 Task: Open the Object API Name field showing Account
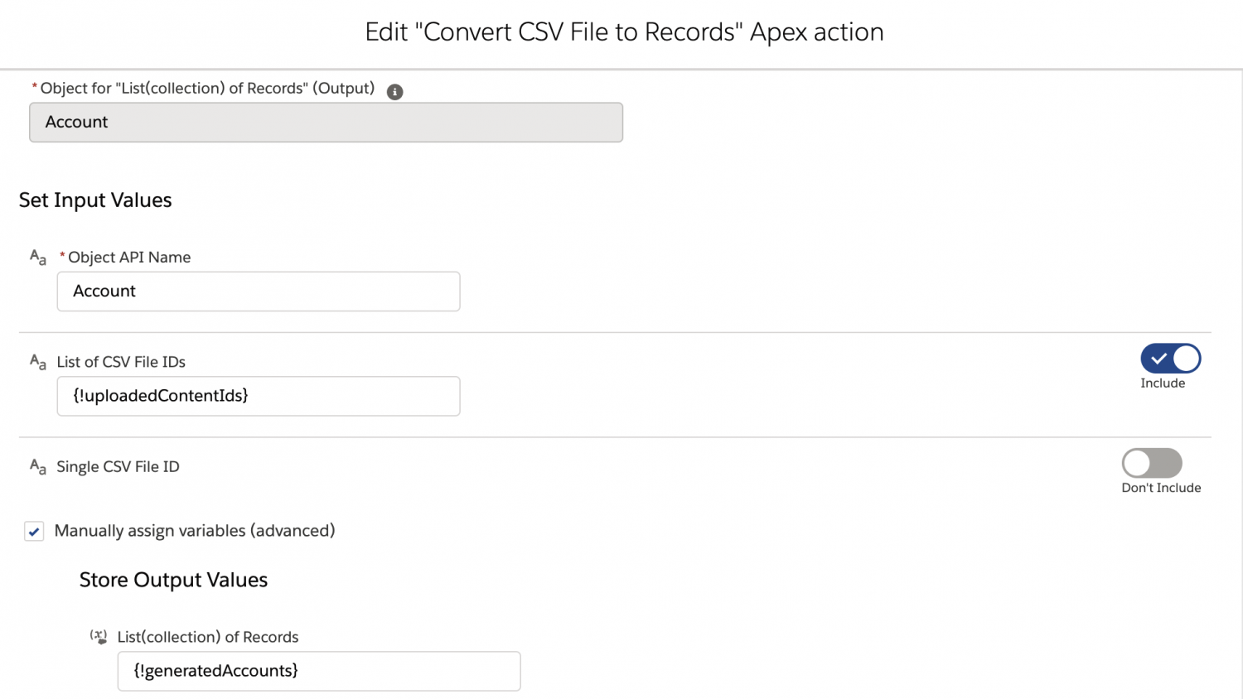[x=259, y=292]
